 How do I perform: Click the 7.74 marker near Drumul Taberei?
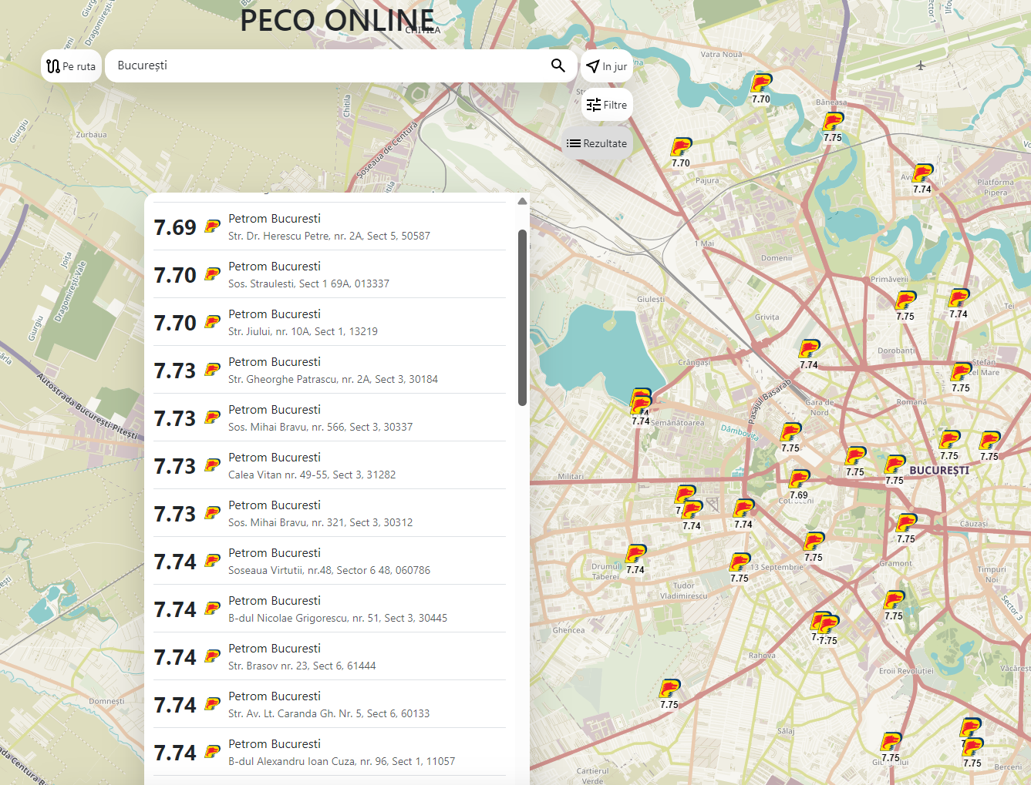point(635,555)
